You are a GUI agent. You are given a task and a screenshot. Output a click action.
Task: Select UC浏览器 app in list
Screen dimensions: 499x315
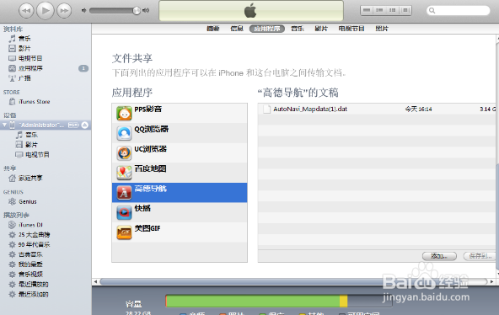click(x=180, y=153)
